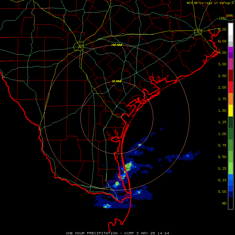The height and width of the screenshot is (235, 235).
Task: Click the orange 1.75 inch legend swatch
Action: pos(231,99)
